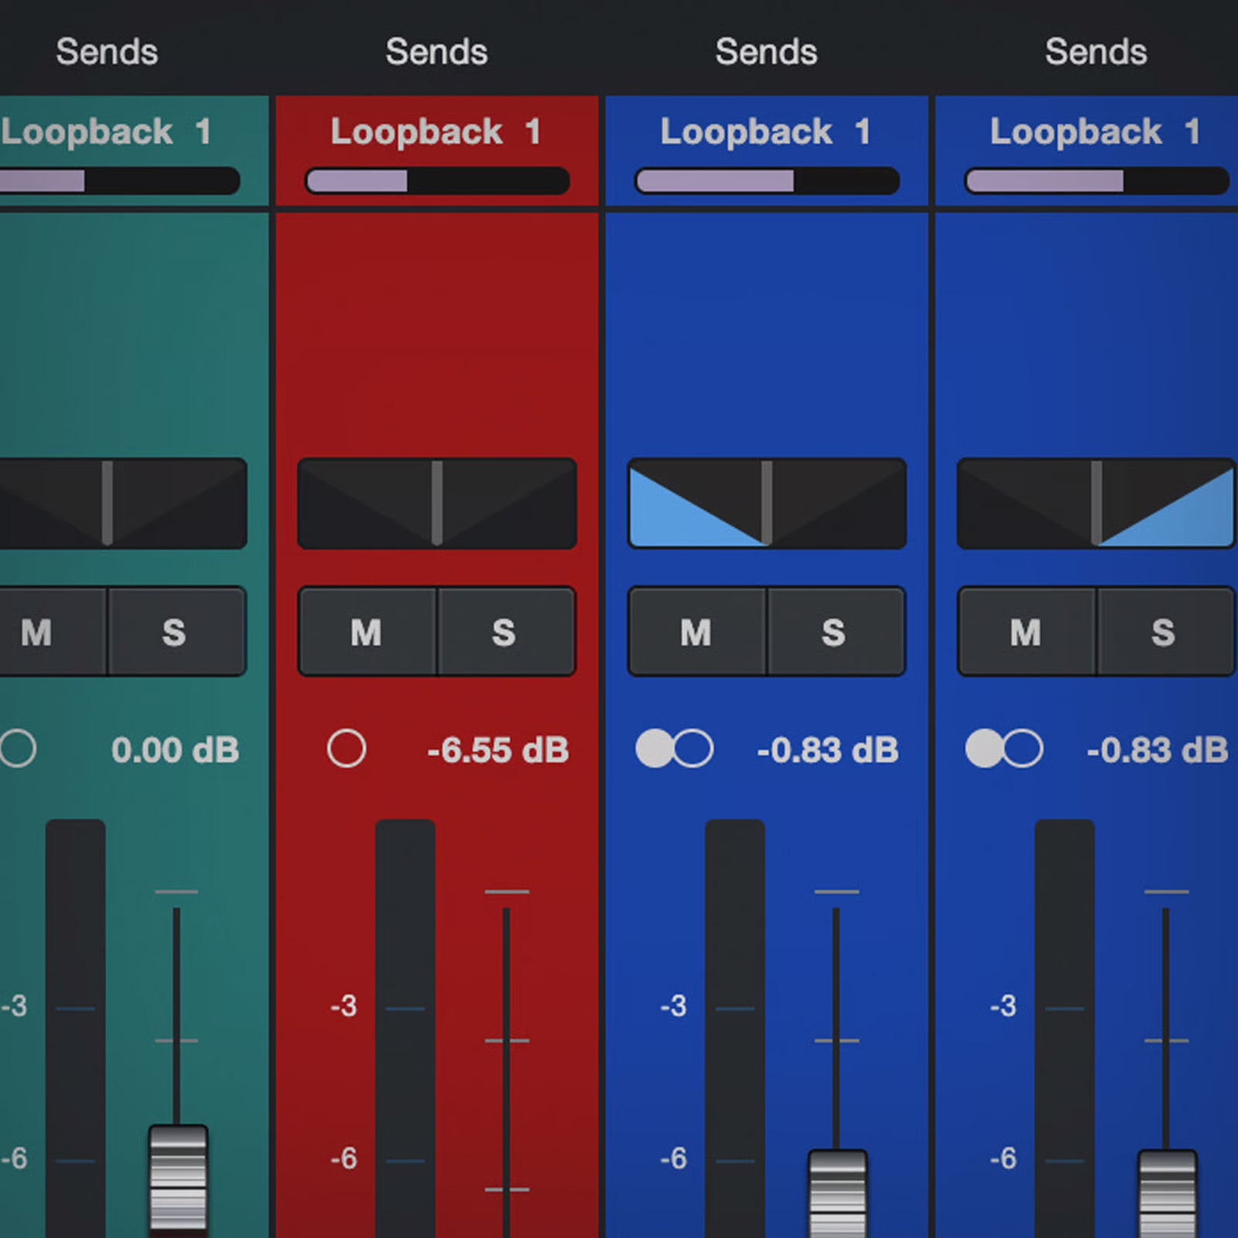Click the mono mode icon on the teal channel

click(18, 748)
